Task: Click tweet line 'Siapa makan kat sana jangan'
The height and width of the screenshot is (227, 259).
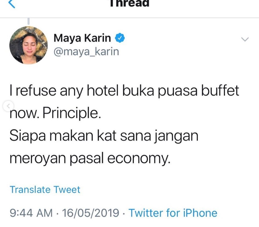Action: 104,136
